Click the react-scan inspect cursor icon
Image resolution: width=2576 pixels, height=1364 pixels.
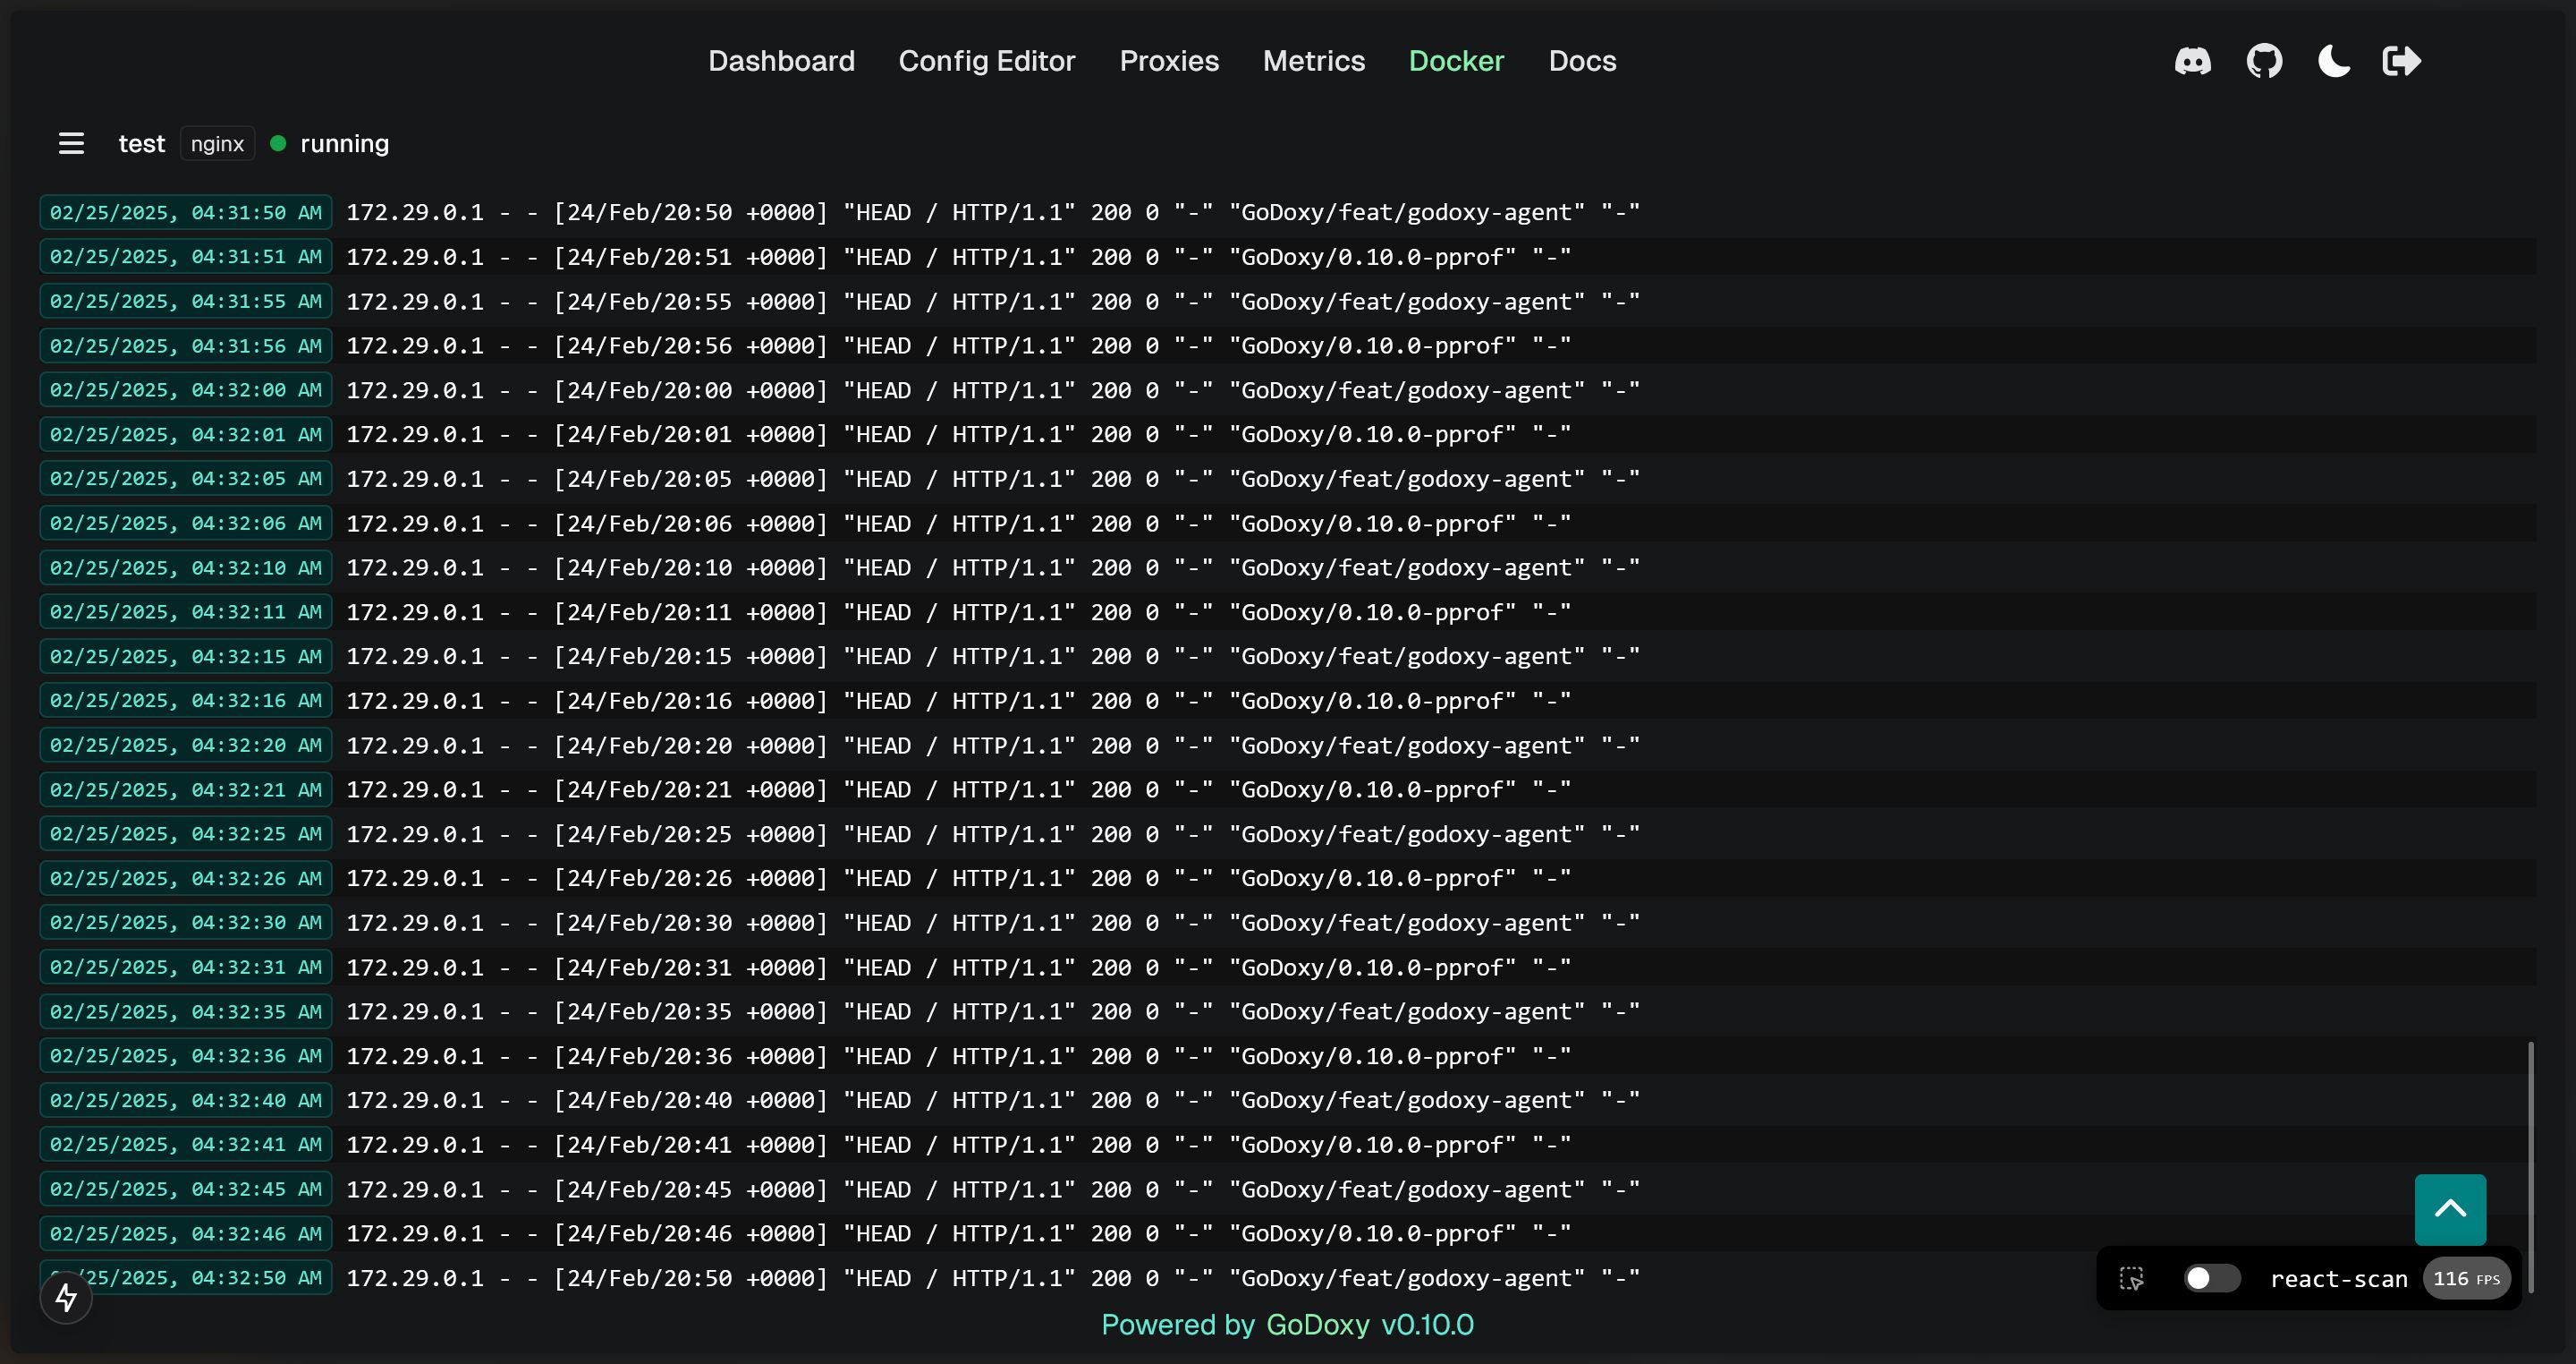(2131, 1278)
